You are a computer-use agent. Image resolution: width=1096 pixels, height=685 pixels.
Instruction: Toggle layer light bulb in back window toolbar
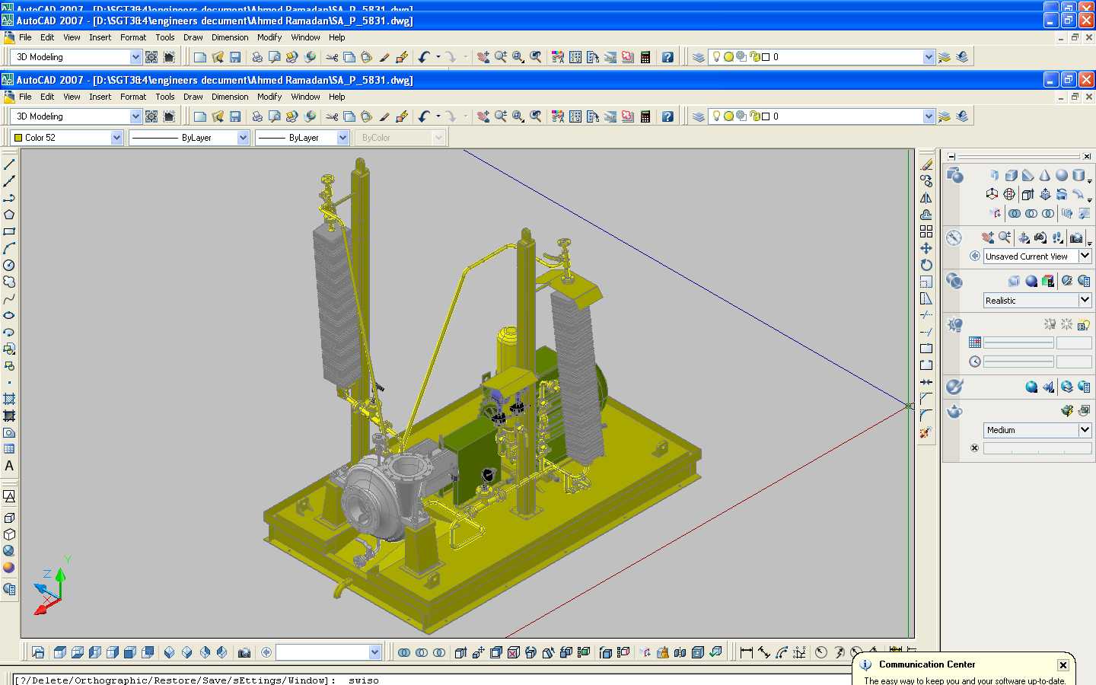(x=716, y=56)
